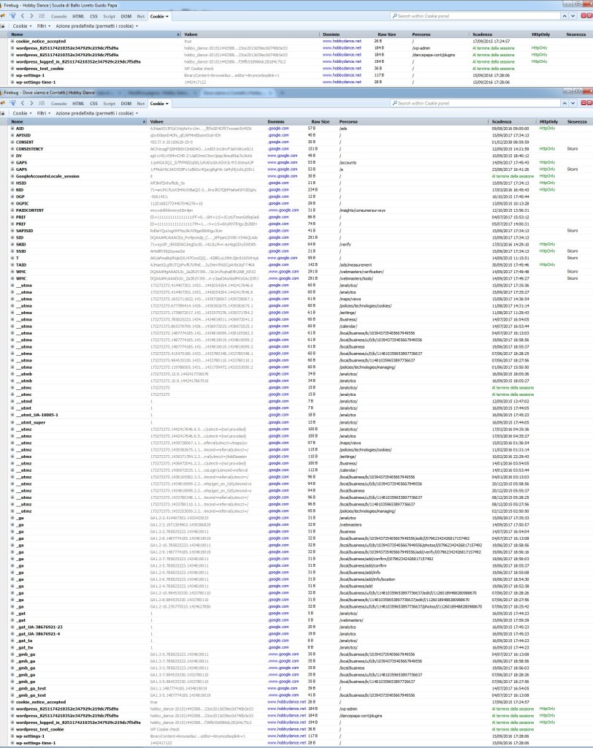
Task: Open the Firebug bug menu in the Dove siamo e Contatti window
Action: (x=3, y=104)
